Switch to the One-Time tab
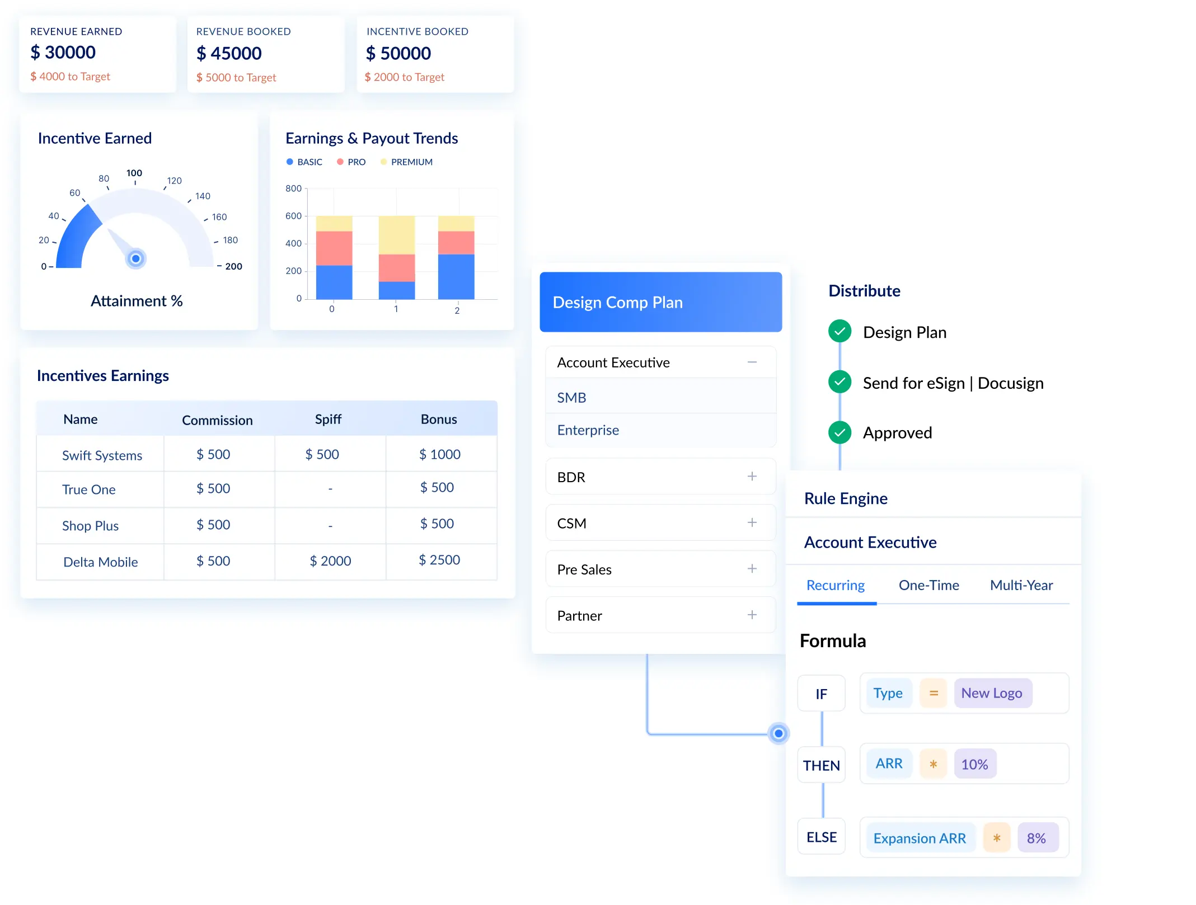This screenshot has width=1196, height=905. [928, 585]
